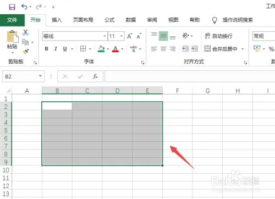275x199 pixels.
Task: Click the 粘贴 (Paste) clipboard icon
Action: click(13, 36)
